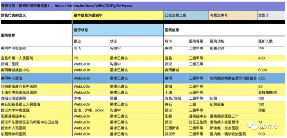Screen dimensions: 287x138
Task: Select the 涉密 staff count cell
Action: tap(271, 110)
